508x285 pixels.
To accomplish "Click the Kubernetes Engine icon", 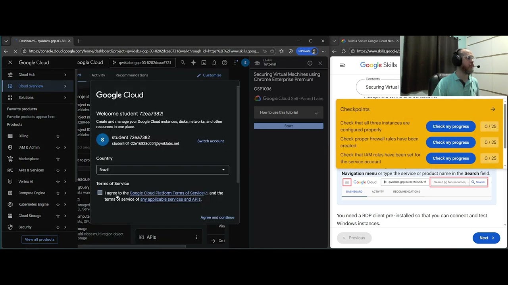I will (10, 204).
